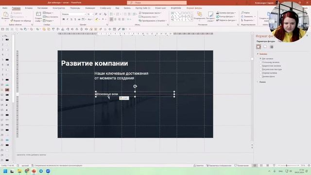Select No fill (Нет заливки) option

tap(267, 58)
